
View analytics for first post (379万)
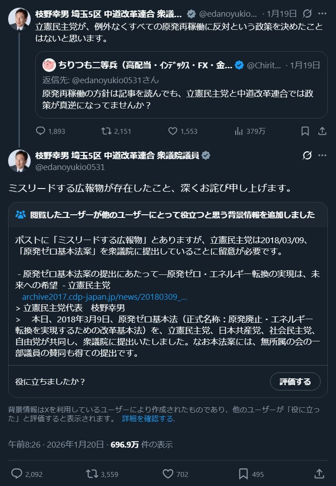click(x=239, y=131)
